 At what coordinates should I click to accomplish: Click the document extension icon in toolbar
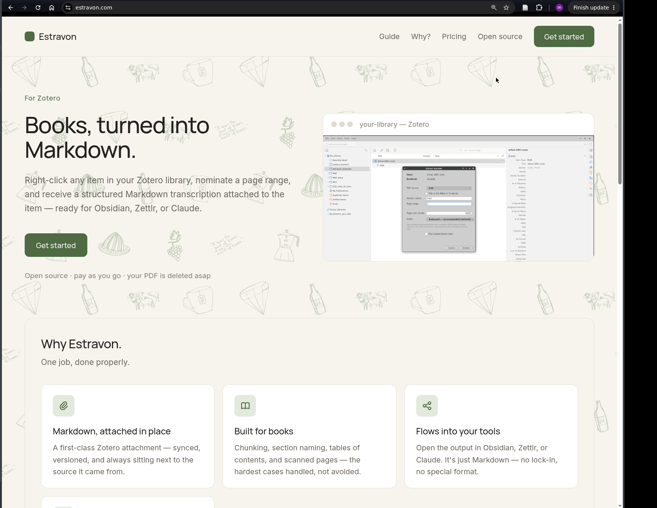pyautogui.click(x=525, y=8)
